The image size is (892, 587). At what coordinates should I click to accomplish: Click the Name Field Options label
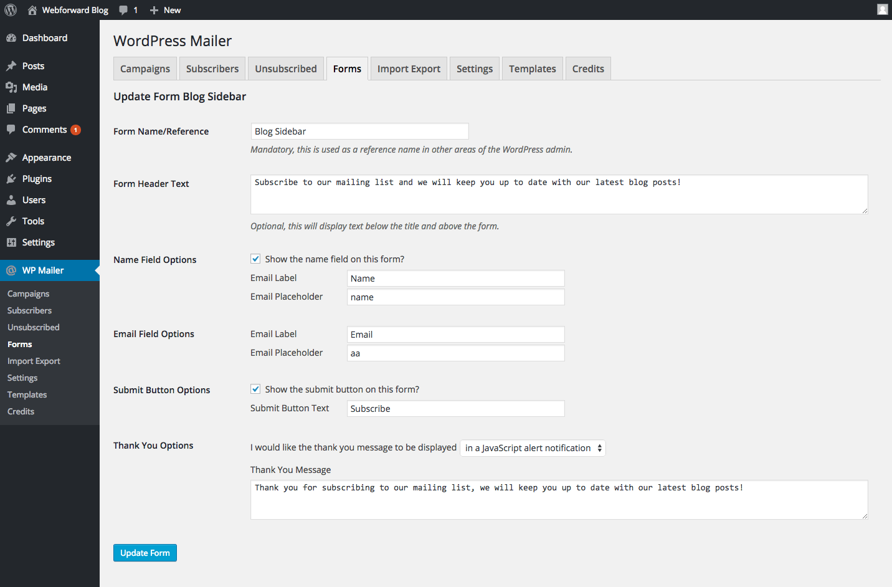pyautogui.click(x=155, y=260)
